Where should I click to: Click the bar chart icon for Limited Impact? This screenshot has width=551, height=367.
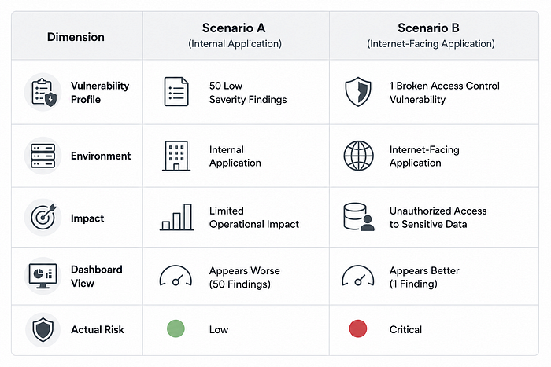pos(177,217)
